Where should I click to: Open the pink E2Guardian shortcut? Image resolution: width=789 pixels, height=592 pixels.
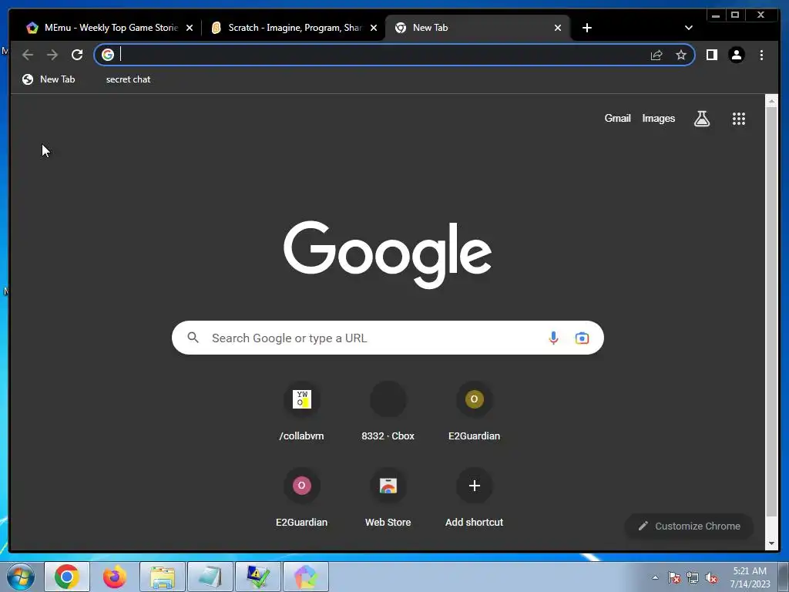point(301,497)
